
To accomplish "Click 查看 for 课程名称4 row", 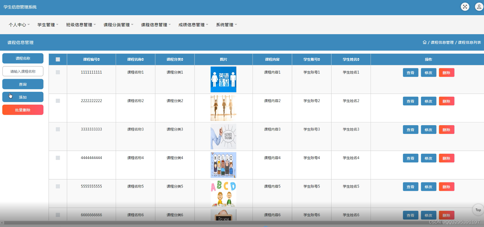I will [x=410, y=158].
